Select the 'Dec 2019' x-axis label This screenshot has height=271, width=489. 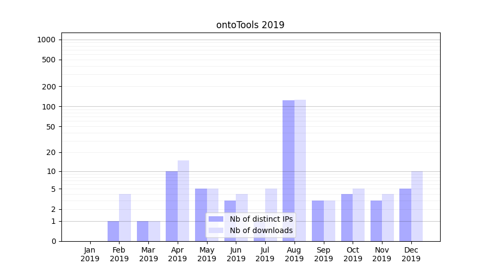click(x=411, y=254)
